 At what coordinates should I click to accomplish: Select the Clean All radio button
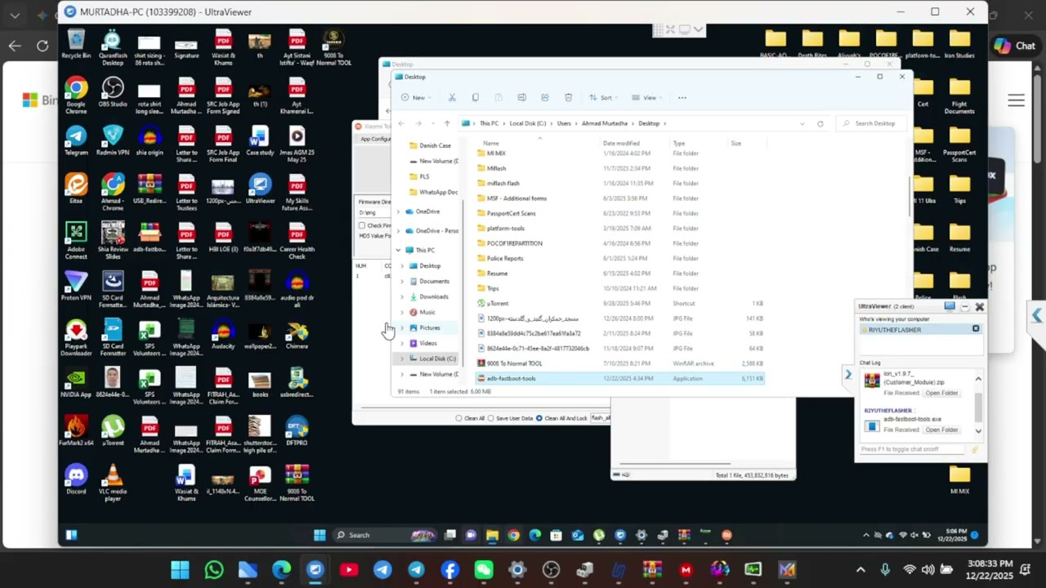tap(458, 418)
